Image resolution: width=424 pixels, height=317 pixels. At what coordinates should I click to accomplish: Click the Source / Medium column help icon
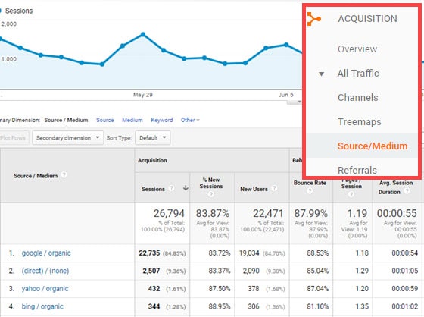tap(64, 174)
